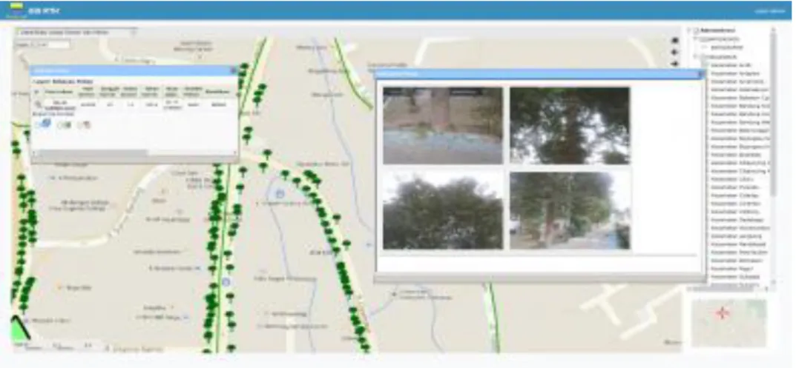Viewport: 796px width, 368px height.
Task: Close the tree photo gallery popup
Action: [x=701, y=74]
